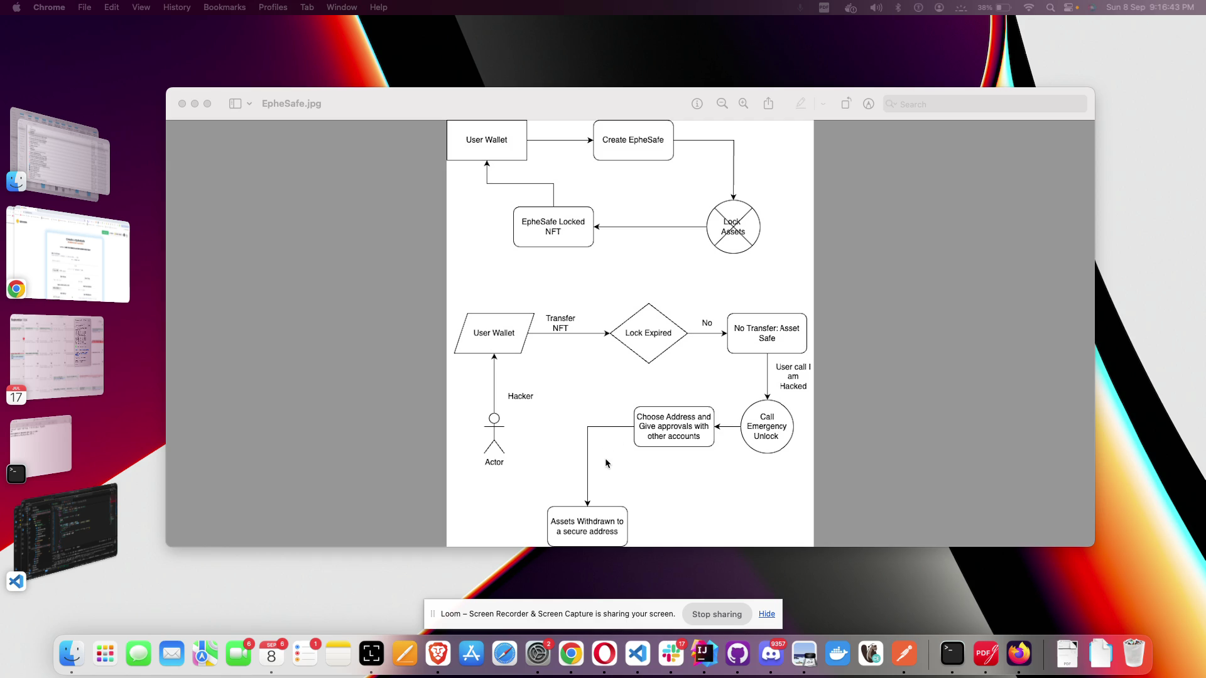
Task: Click Stop sharing in the Loom bar
Action: click(x=717, y=614)
